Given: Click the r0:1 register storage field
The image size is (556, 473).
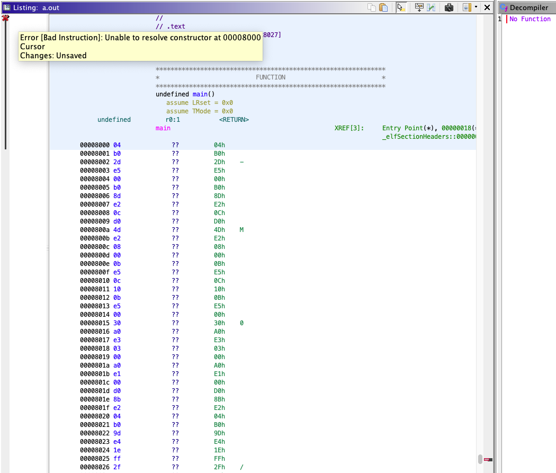Looking at the screenshot, I should pos(173,120).
